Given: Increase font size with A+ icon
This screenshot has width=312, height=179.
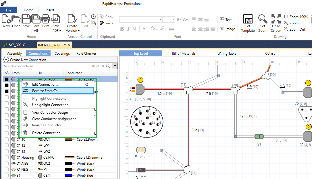Looking at the screenshot, I should pos(179,19).
